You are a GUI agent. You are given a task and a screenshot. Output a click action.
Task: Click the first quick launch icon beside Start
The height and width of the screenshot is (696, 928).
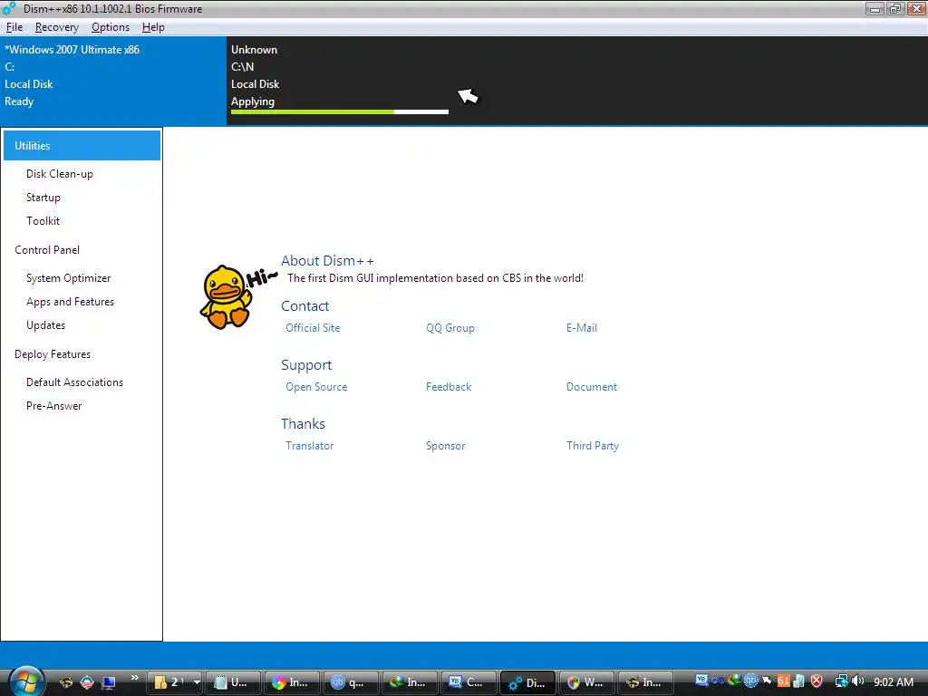pyautogui.click(x=66, y=682)
